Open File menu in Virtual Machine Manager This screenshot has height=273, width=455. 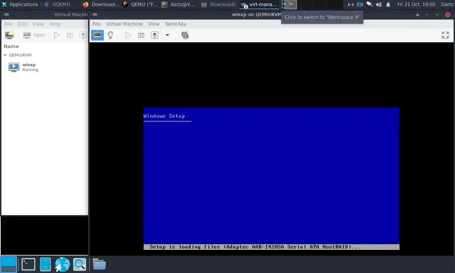pyautogui.click(x=8, y=24)
